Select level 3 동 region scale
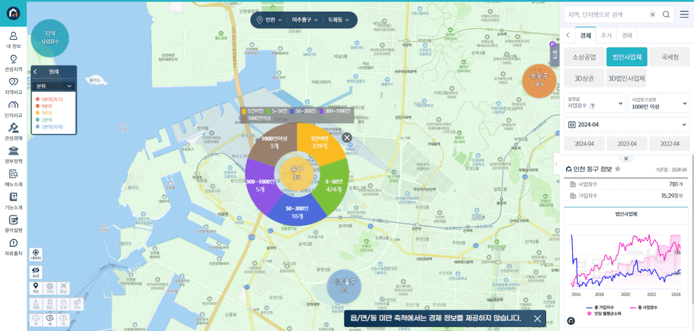Image resolution: width=694 pixels, height=331 pixels. [x=63, y=319]
